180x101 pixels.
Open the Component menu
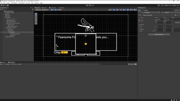21,3
